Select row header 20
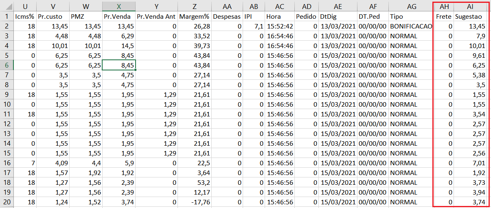491x208 pixels. 7,202
